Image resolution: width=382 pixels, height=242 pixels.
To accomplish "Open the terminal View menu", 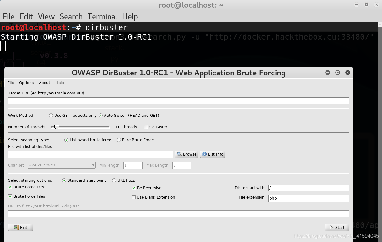I will pos(46,17).
